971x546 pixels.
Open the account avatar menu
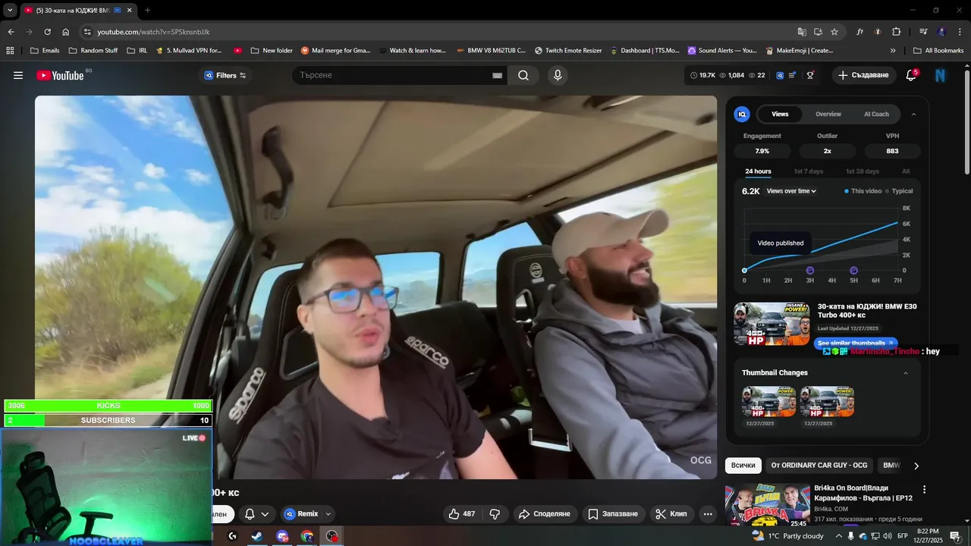pos(941,75)
